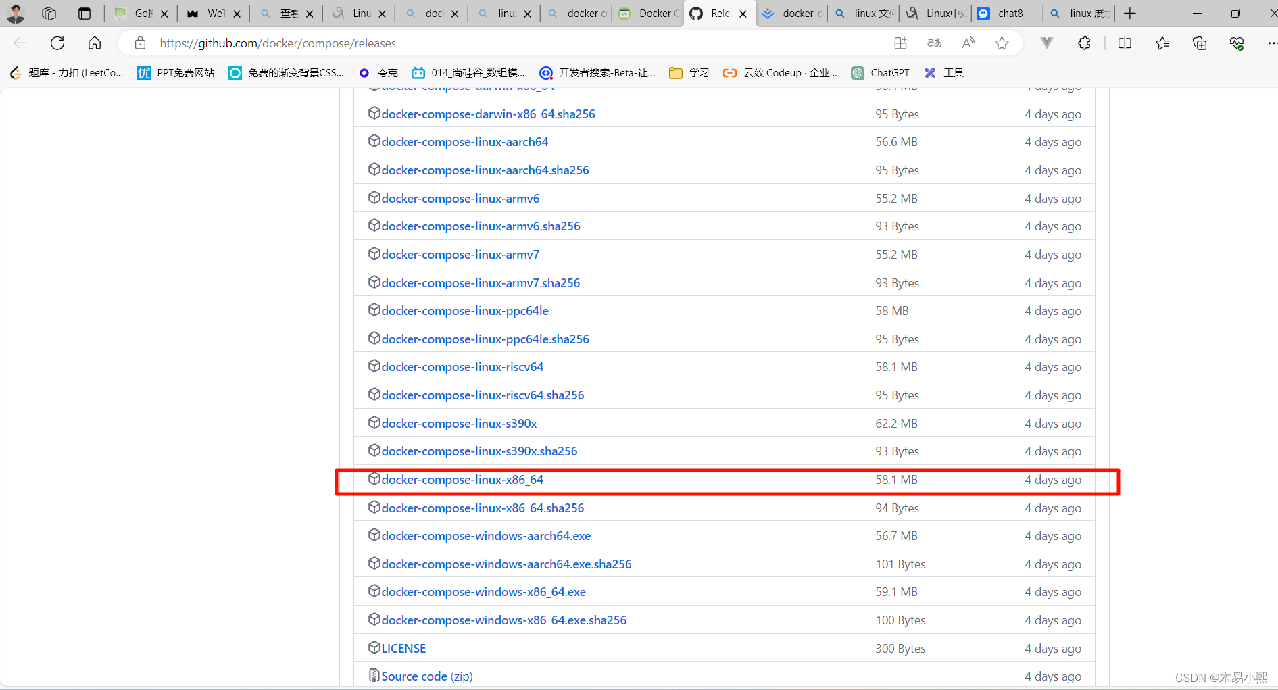The image size is (1278, 690).
Task: Open Browser essentials heart icon
Action: click(1237, 43)
